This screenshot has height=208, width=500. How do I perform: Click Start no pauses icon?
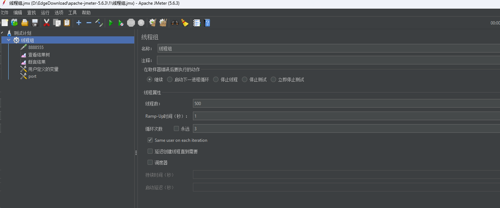121,23
